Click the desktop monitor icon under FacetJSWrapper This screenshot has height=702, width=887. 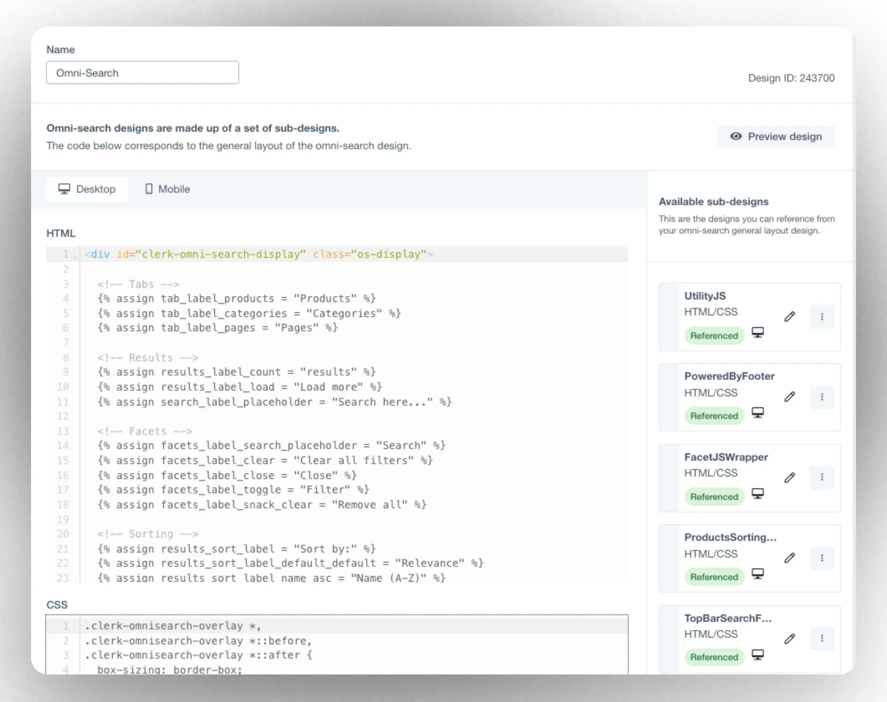[758, 493]
